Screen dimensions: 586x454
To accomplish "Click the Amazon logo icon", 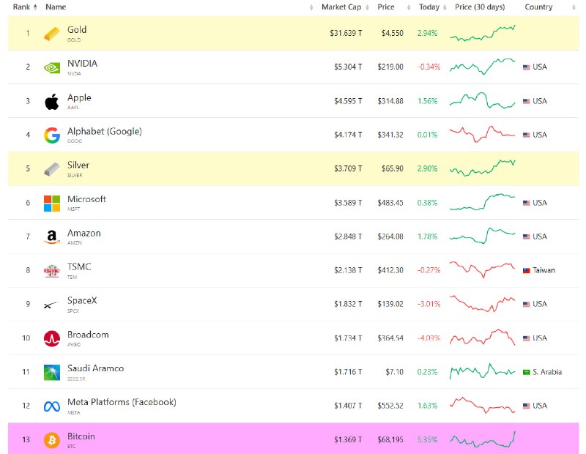I will pyautogui.click(x=51, y=237).
